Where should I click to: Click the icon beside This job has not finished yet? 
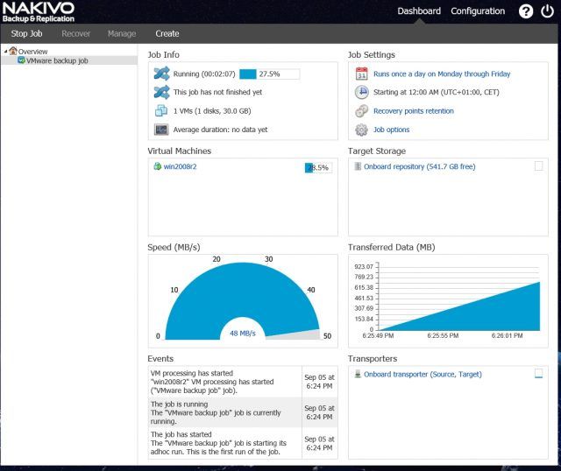[161, 92]
